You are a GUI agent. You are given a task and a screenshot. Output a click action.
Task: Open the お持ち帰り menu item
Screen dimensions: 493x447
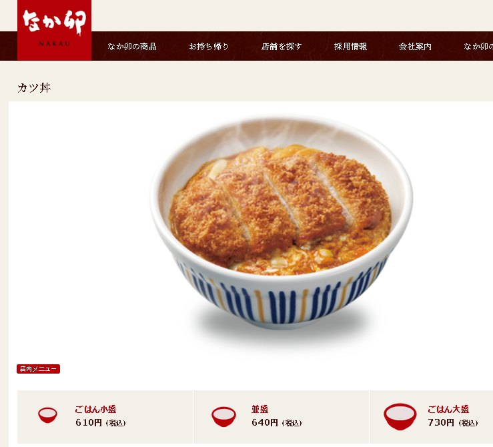(x=208, y=47)
